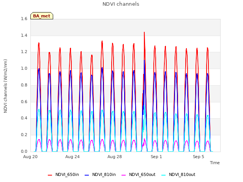Click the 1.2 y-axis tick label
Image resolution: width=243 pixels, height=182 pixels.
(x=24, y=52)
